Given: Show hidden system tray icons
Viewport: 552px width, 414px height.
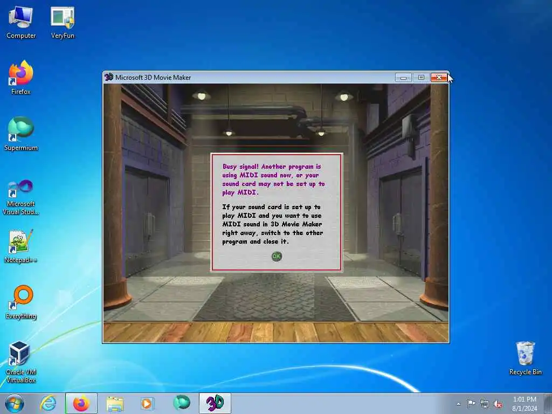Looking at the screenshot, I should pyautogui.click(x=458, y=404).
